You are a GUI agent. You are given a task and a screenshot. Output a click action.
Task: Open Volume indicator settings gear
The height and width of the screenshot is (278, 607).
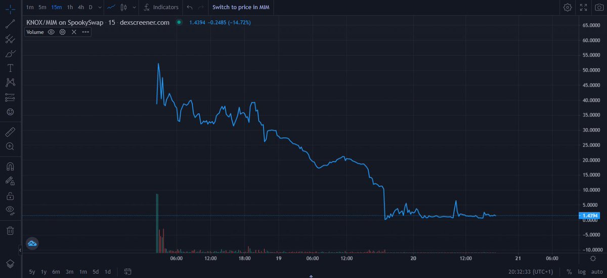[62, 32]
